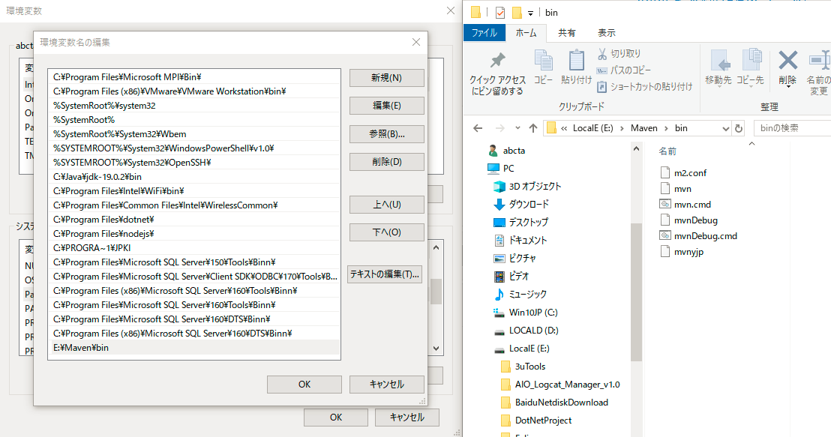Select LOCALD (D:) drive in the sidebar
This screenshot has height=437, width=831.
[x=526, y=331]
